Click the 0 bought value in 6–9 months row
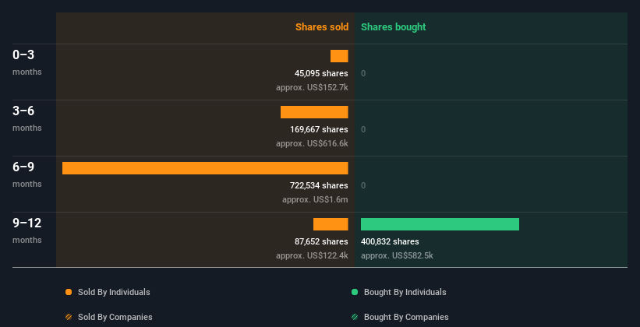 (363, 185)
